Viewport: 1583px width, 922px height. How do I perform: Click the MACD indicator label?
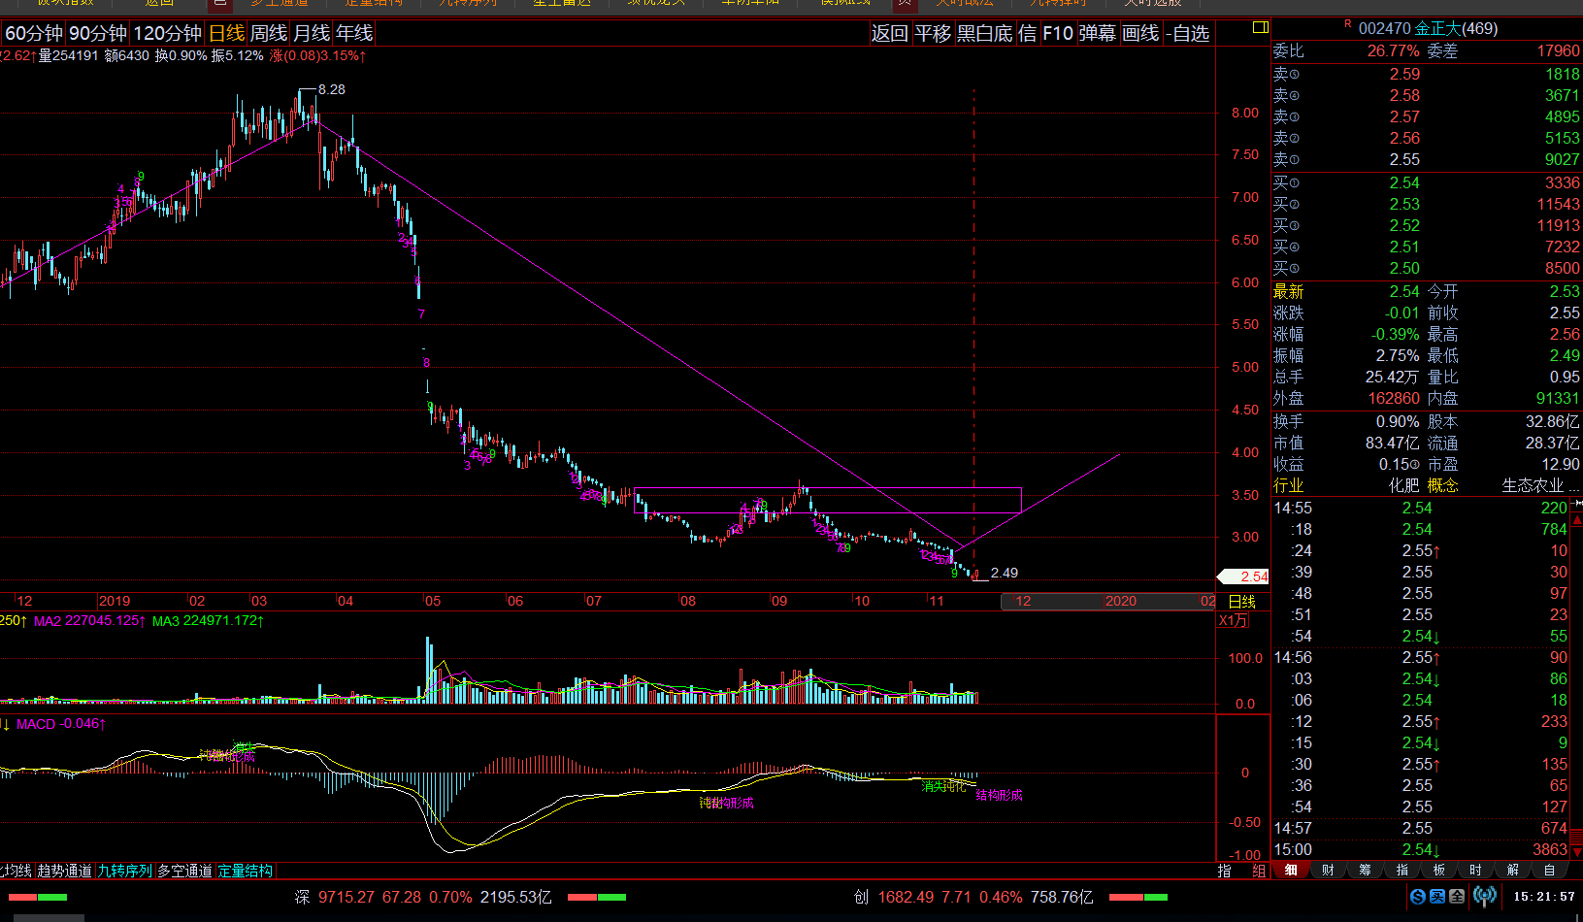[60, 724]
